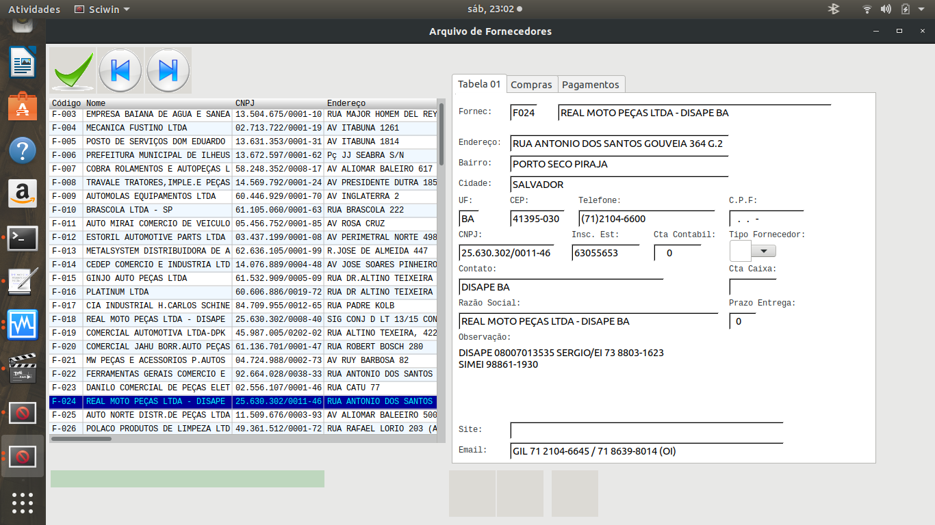Show applications grid in dock
Screen dimensions: 935x525
[x=23, y=502]
